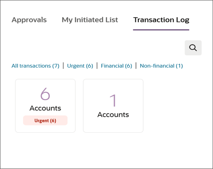This screenshot has height=169, width=213.
Task: Click the large purple number 6
Action: tap(45, 94)
